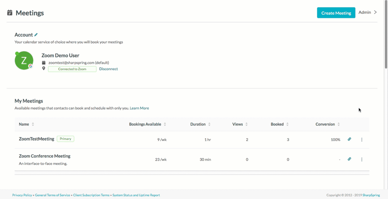Copy link icon for ZoomTestMeeting

pyautogui.click(x=349, y=139)
